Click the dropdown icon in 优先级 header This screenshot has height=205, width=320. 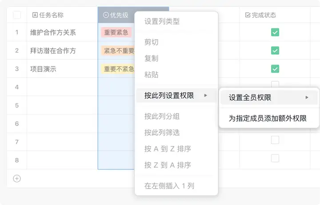[x=106, y=15]
